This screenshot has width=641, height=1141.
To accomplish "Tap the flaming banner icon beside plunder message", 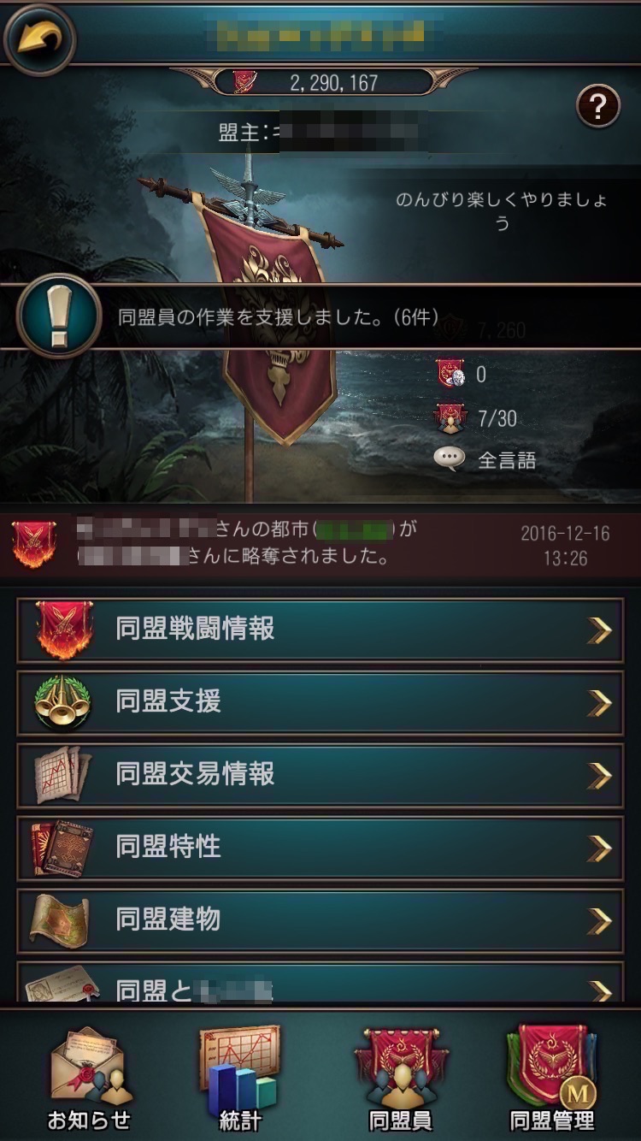I will point(34,543).
